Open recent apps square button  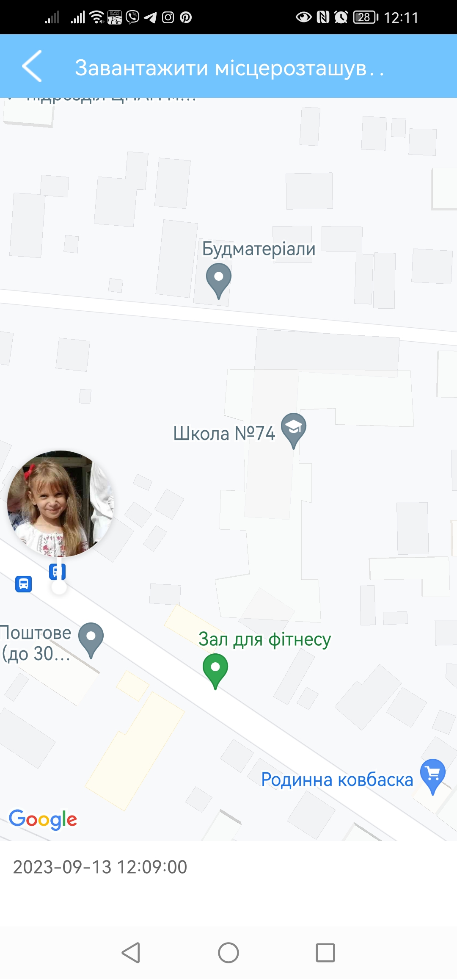tap(325, 953)
